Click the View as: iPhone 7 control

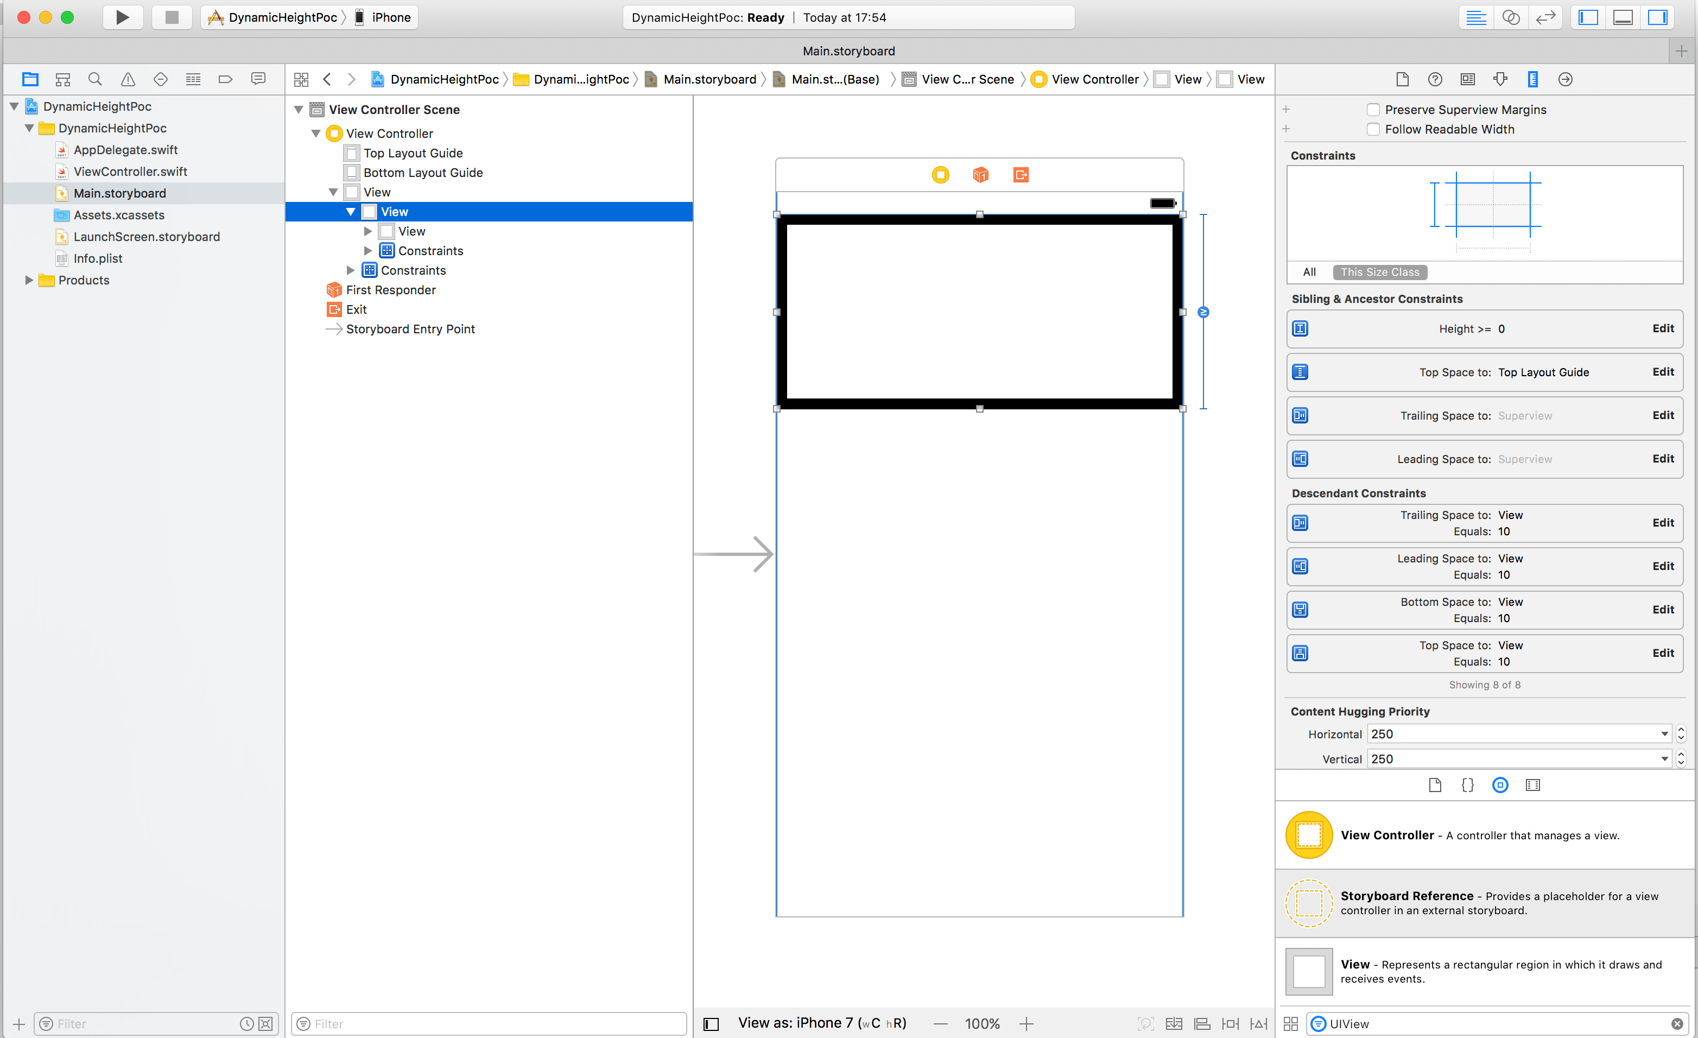point(821,1023)
